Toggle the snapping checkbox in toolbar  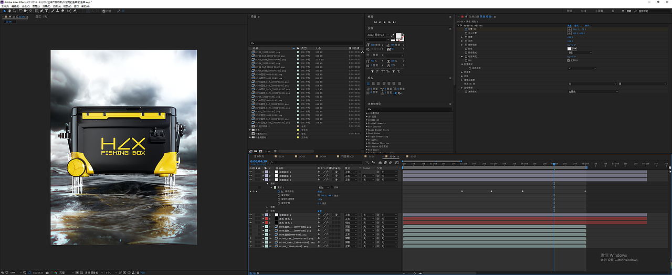point(104,11)
